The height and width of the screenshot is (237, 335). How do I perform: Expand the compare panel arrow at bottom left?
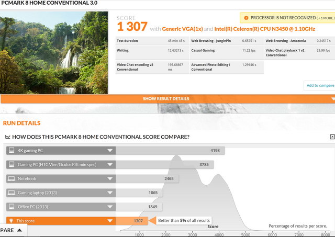point(19,230)
